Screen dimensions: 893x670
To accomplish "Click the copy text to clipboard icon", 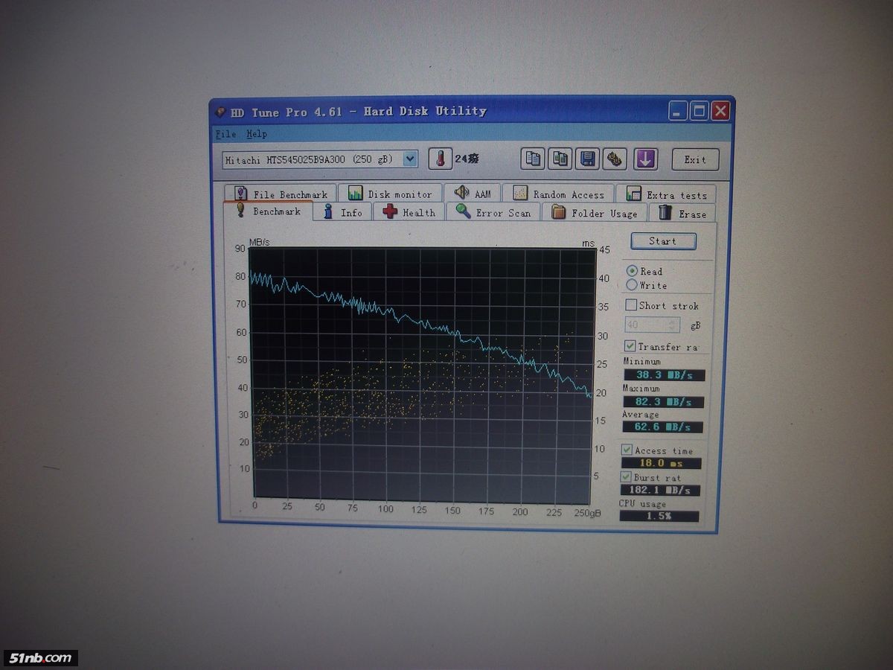I will coord(533,159).
